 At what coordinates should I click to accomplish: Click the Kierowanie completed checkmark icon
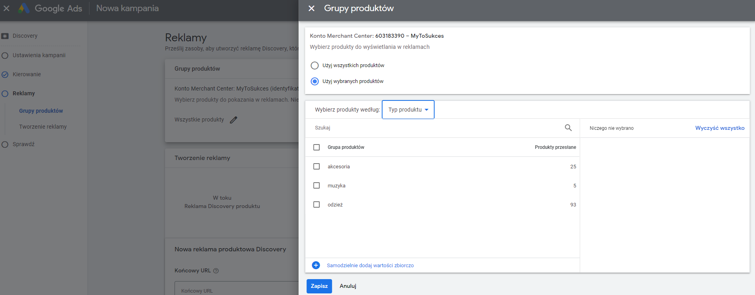[5, 74]
